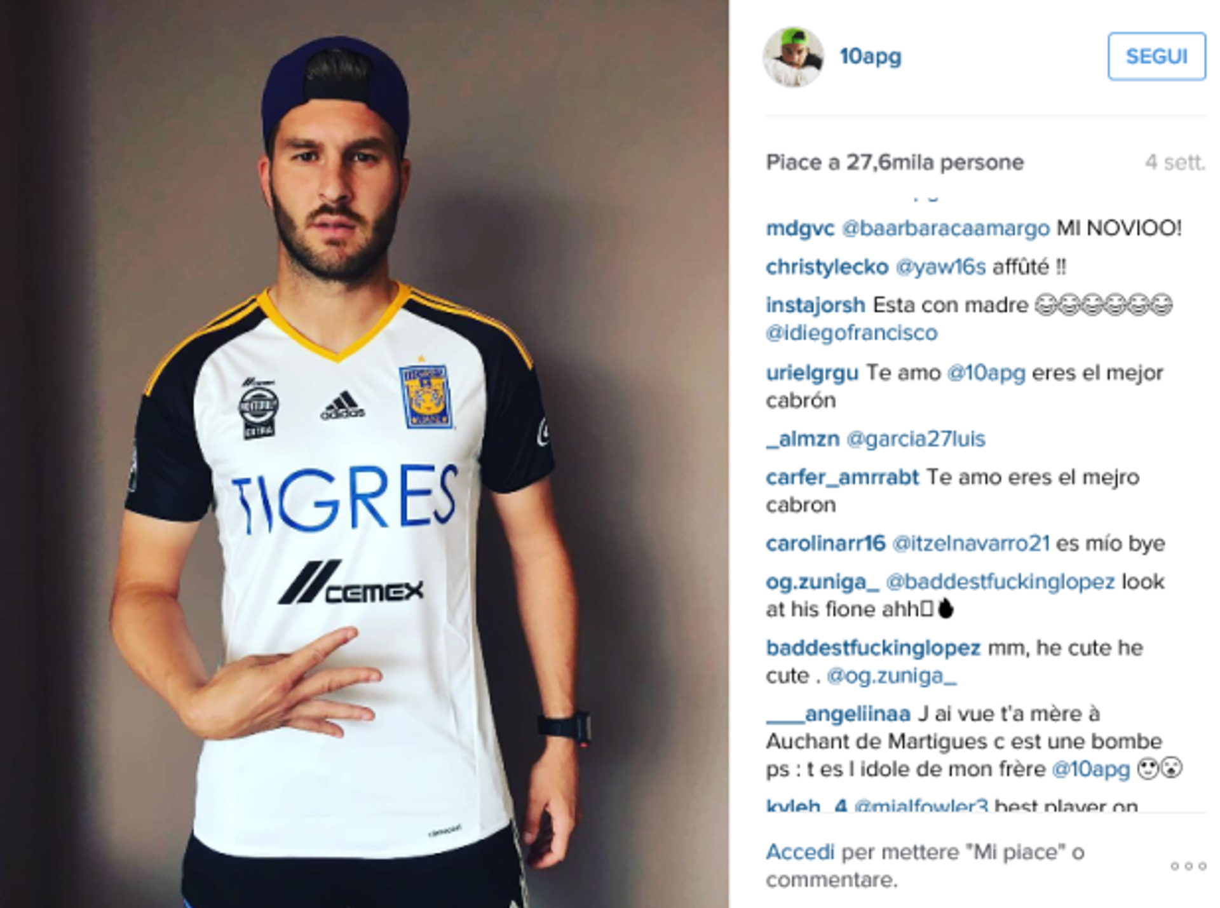Click the 10apg profile avatar
This screenshot has height=908, width=1220.
(793, 57)
